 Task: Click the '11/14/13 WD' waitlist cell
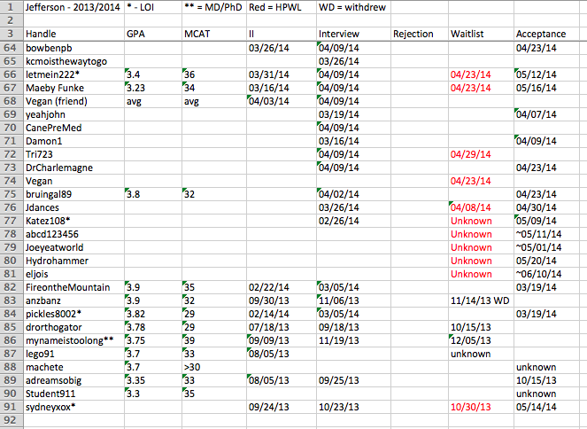[x=481, y=300]
